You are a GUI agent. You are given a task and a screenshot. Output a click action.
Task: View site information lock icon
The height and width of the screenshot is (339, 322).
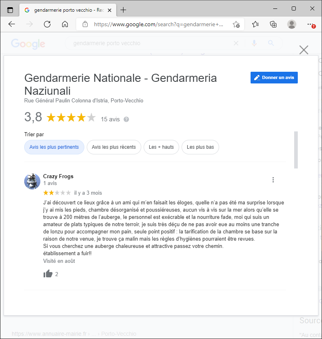pos(85,24)
